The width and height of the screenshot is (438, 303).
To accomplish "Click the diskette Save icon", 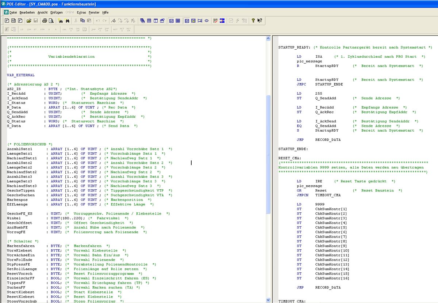I will [36, 21].
